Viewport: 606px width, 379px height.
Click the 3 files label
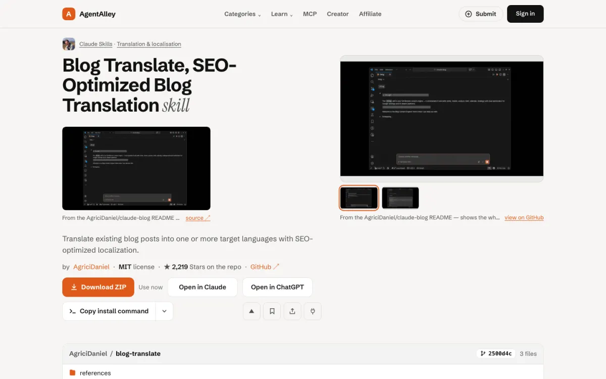[x=528, y=354]
